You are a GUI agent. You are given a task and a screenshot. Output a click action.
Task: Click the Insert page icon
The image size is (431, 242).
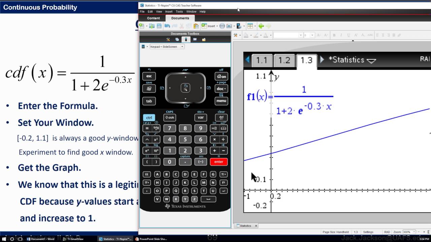coord(204,26)
